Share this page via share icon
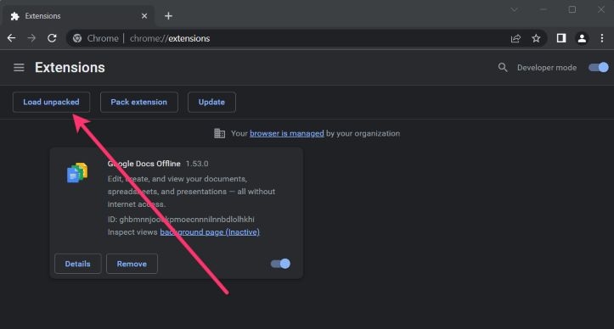The image size is (614, 329). 515,38
